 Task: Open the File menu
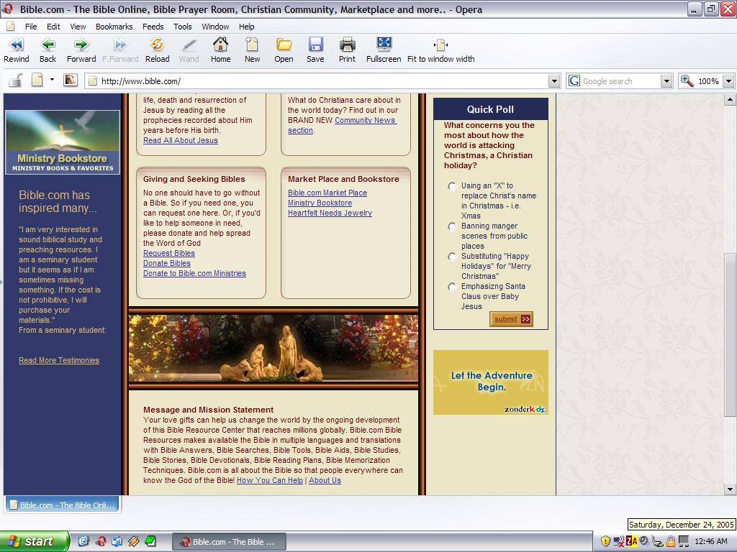[x=31, y=27]
